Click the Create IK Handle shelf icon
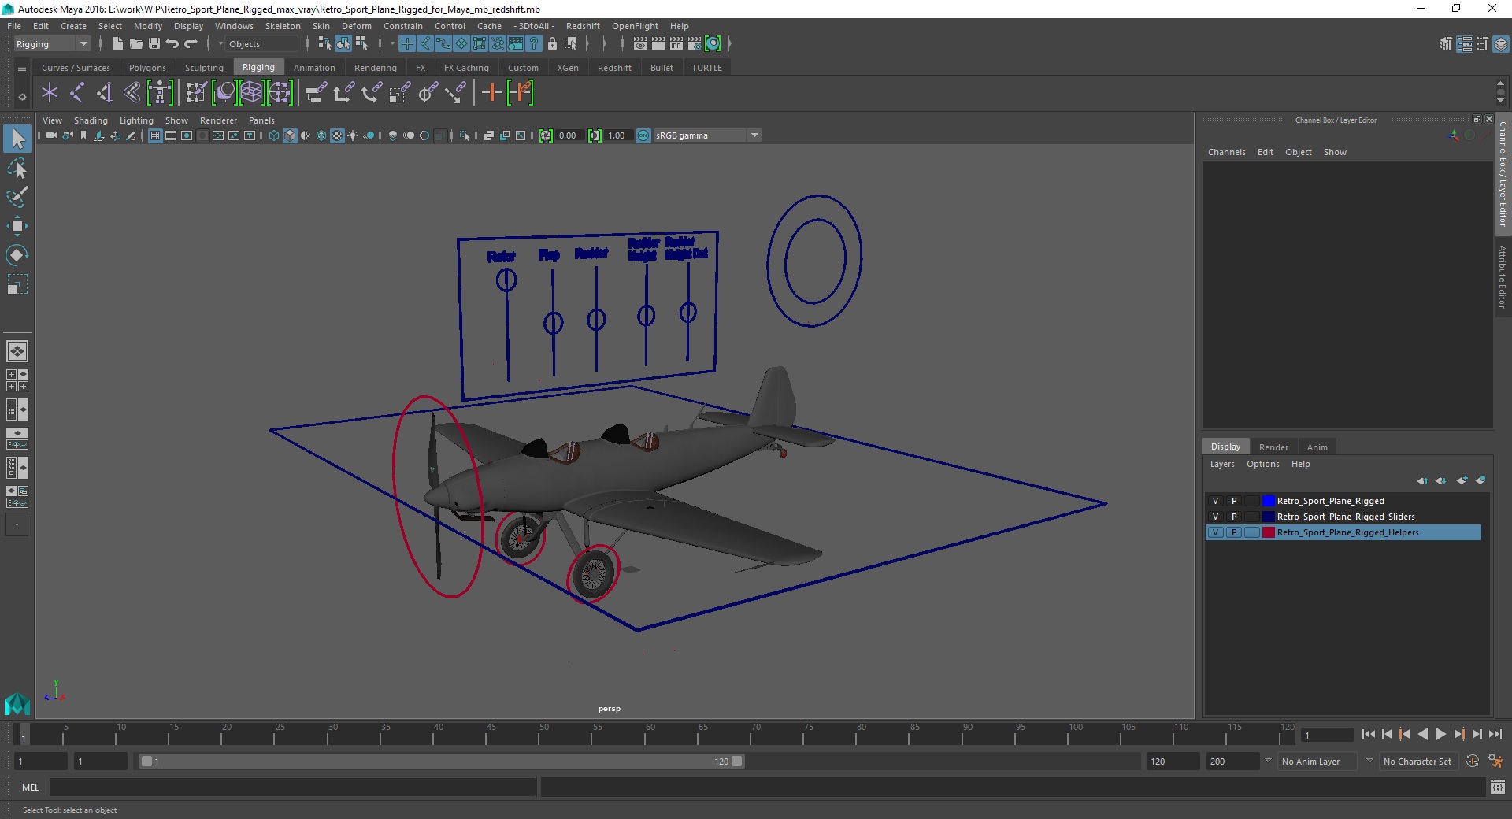This screenshot has width=1512, height=819. (104, 93)
